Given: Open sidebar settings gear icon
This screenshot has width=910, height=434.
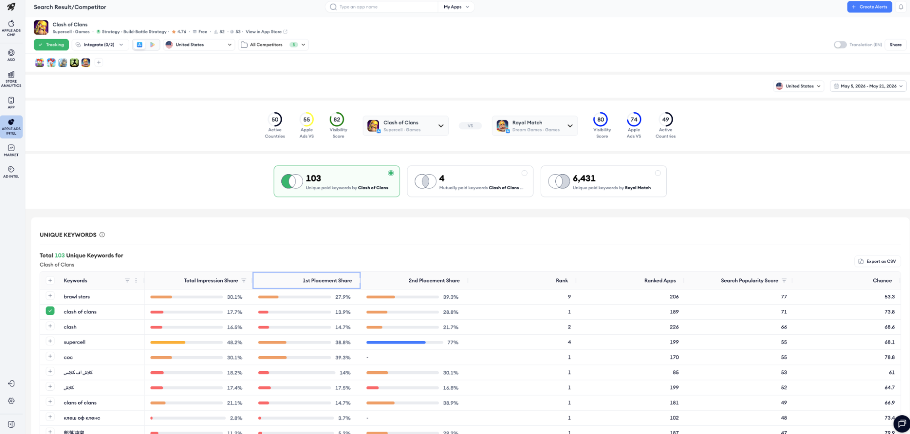Looking at the screenshot, I should click(11, 401).
